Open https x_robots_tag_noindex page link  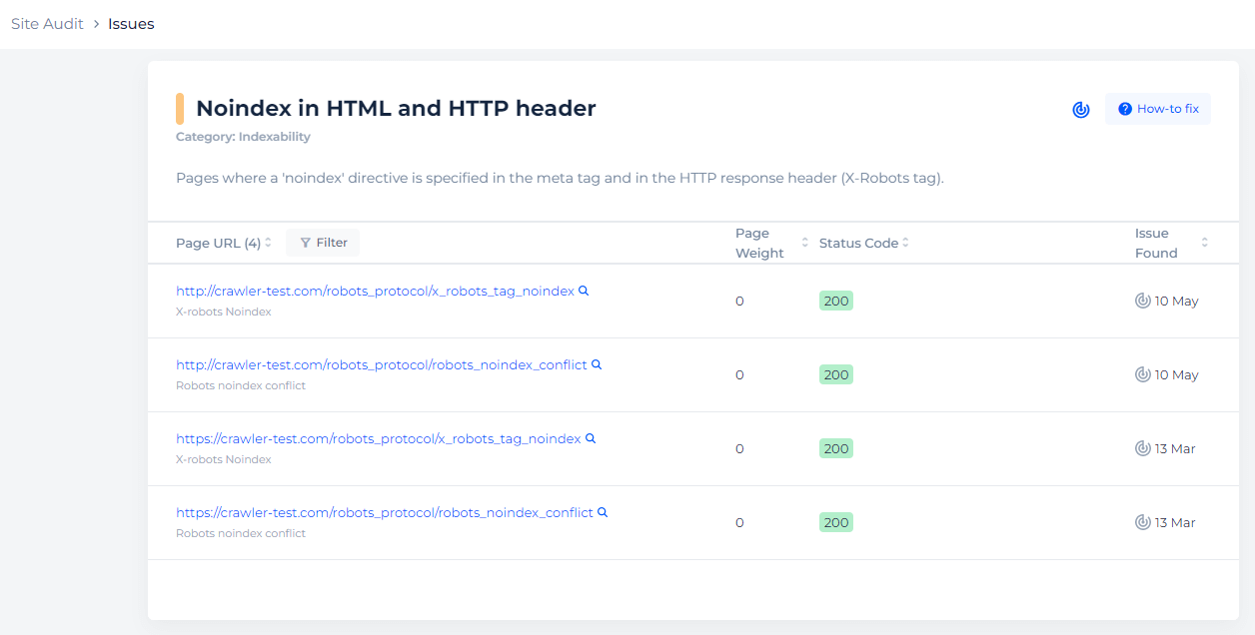click(378, 439)
